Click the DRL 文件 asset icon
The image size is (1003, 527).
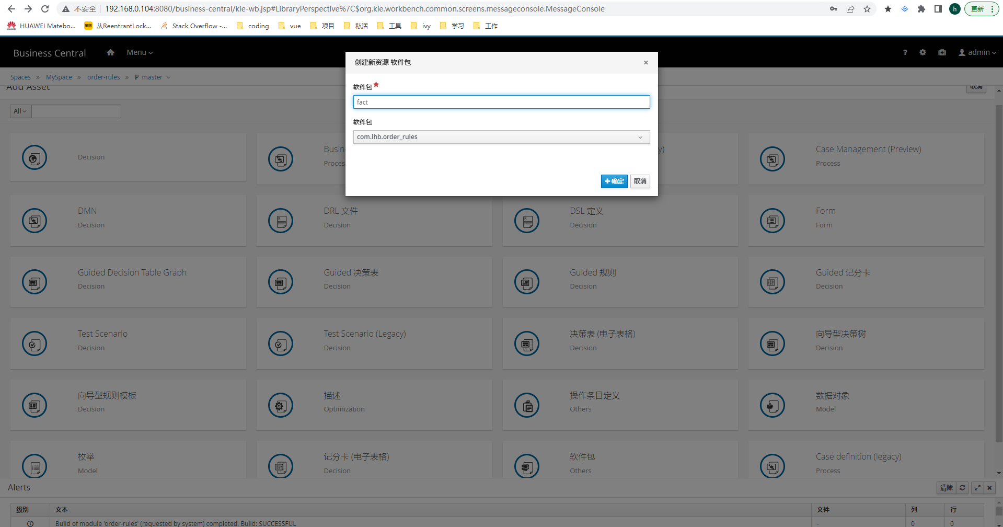tap(281, 221)
